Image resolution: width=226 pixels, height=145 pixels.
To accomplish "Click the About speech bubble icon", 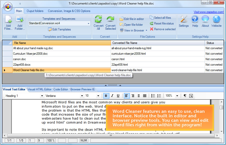I will coord(205,19).
